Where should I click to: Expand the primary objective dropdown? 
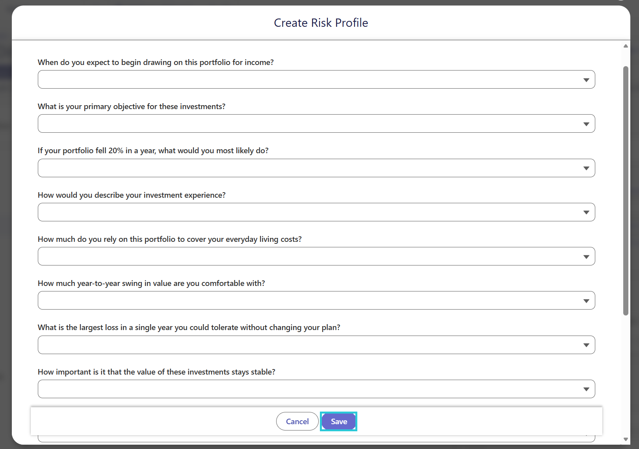click(316, 124)
